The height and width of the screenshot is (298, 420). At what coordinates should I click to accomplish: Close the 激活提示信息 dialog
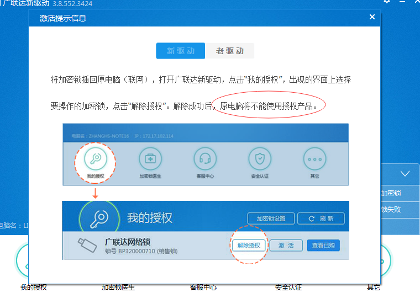point(372,17)
